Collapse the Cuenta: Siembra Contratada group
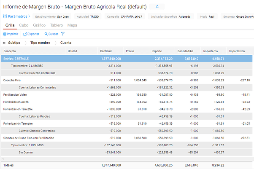Viewport: 254px width, 169px height. [127, 131]
